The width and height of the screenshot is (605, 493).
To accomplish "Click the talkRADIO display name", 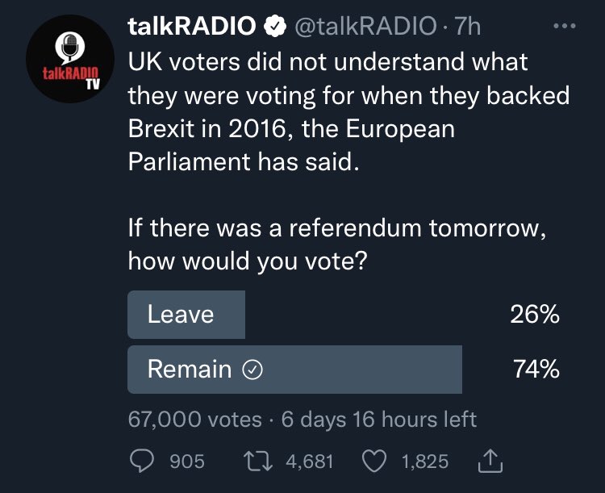I will (x=192, y=27).
